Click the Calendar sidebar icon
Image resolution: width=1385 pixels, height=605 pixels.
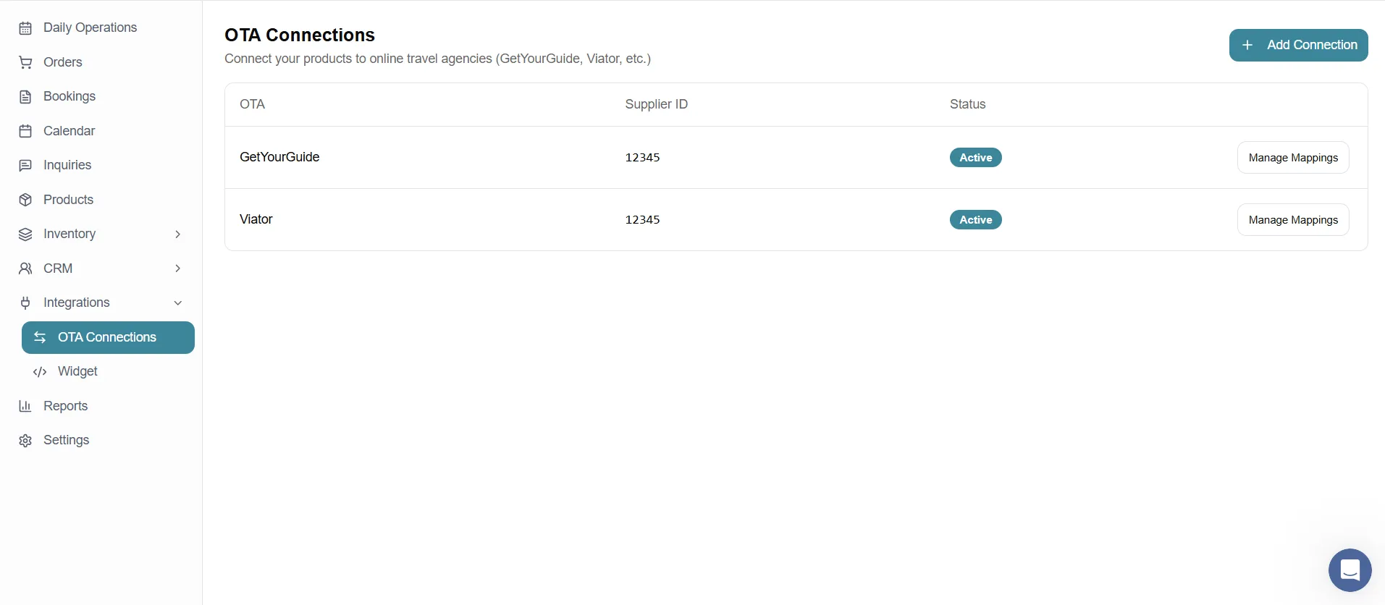(x=25, y=131)
